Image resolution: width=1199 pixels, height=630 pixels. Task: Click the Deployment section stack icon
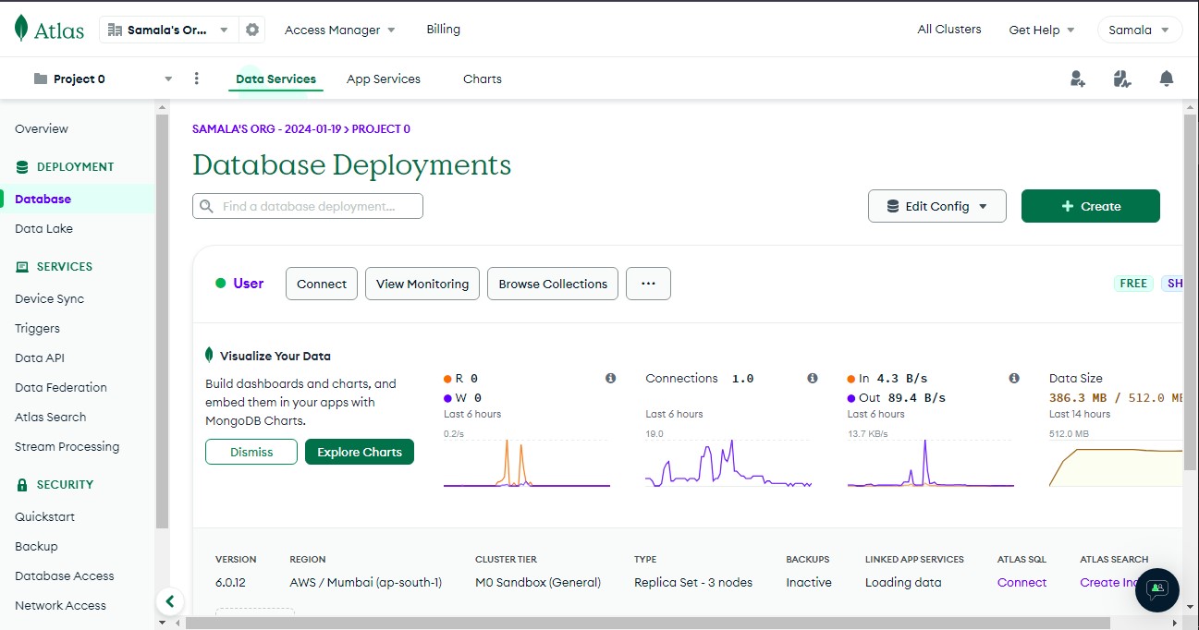point(22,167)
